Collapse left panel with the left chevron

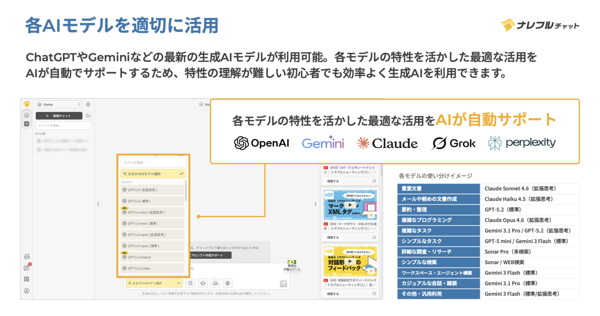click(x=98, y=204)
